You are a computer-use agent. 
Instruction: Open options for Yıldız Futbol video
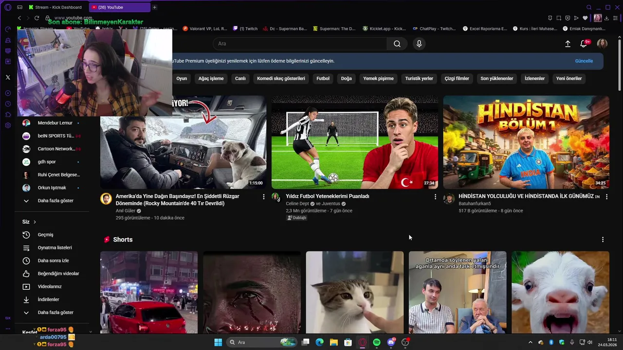point(435,197)
